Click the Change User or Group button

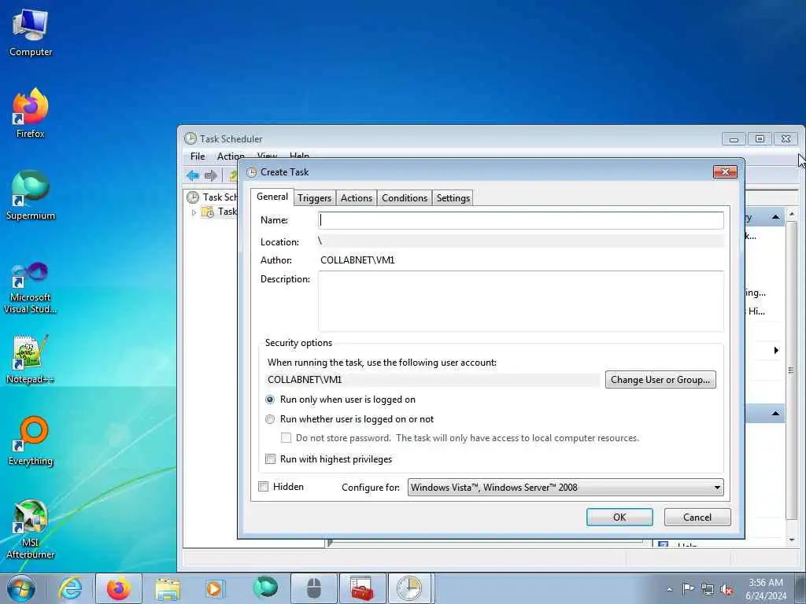tap(660, 380)
